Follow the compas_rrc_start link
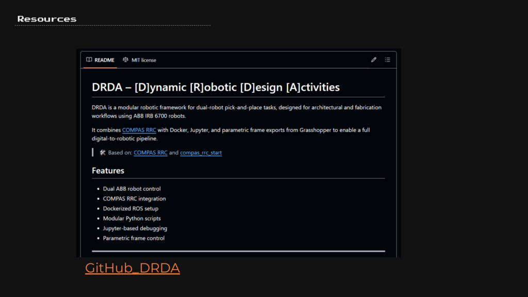Screen dimensions: 528x297 pyautogui.click(x=201, y=153)
